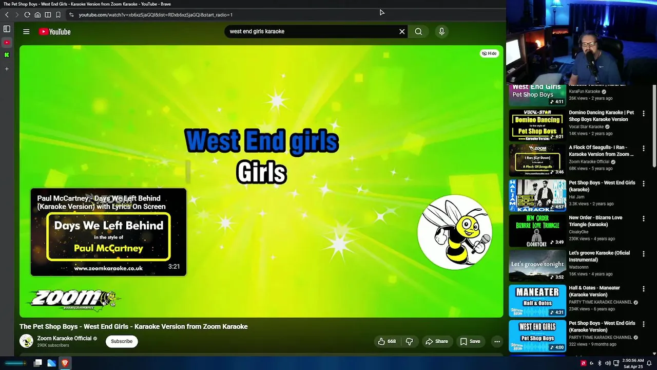Open options for Party Tyme West End Girls

point(644,324)
